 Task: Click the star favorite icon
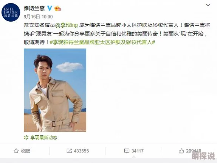click(x=16, y=151)
